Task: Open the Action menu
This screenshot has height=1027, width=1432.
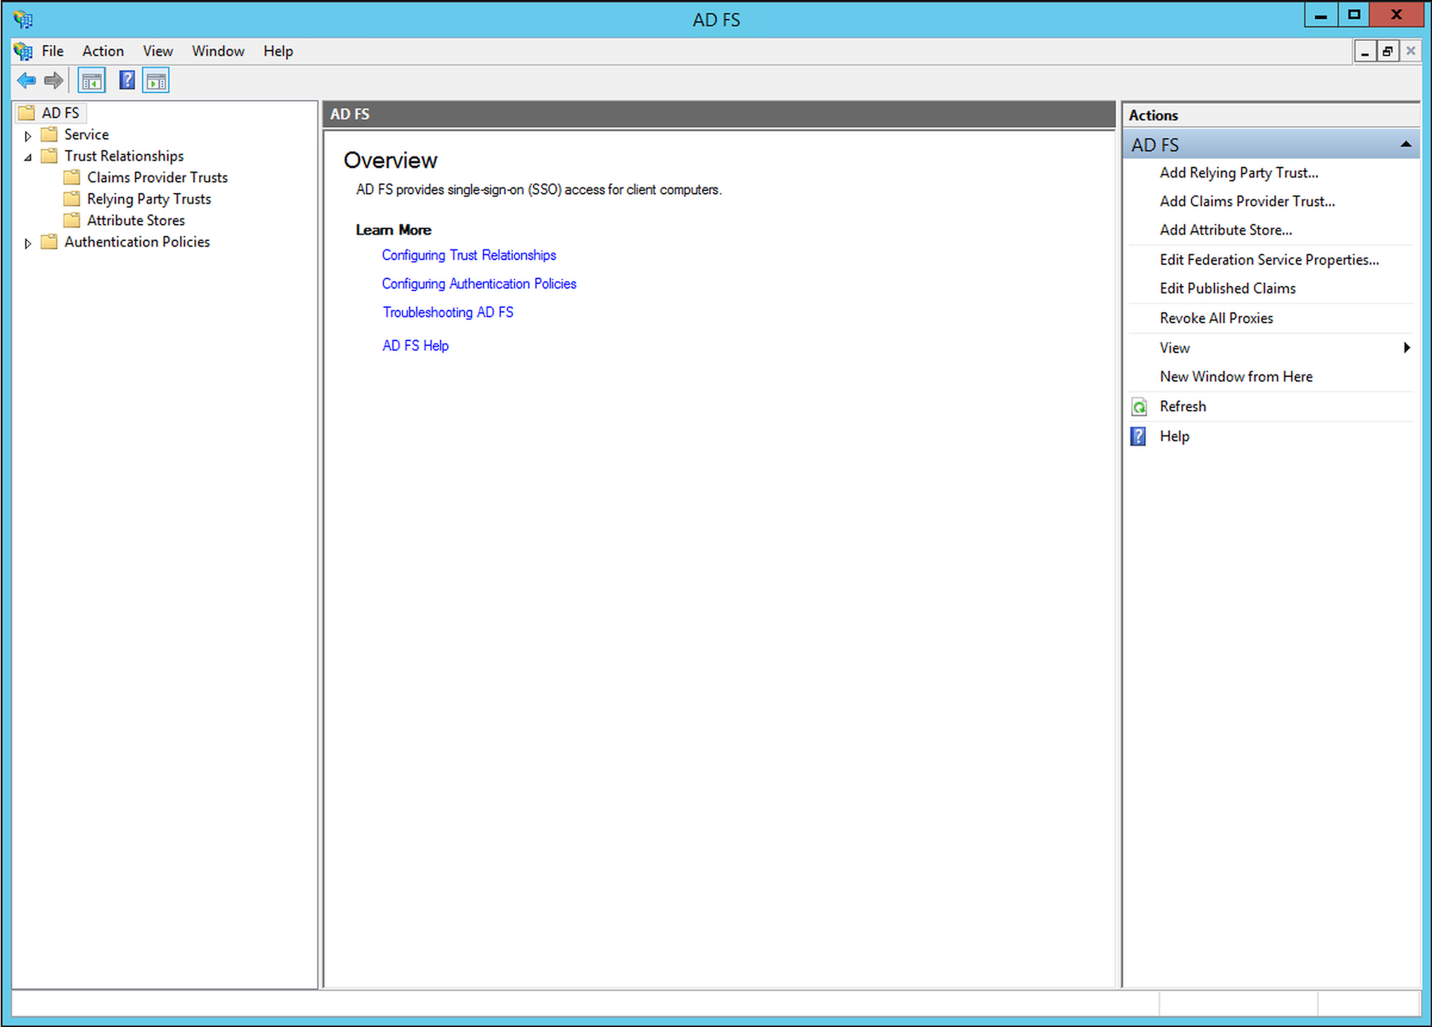Action: pyautogui.click(x=103, y=51)
